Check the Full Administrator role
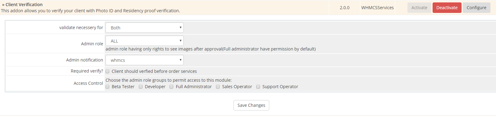This screenshot has height=116, width=496. tap(171, 87)
